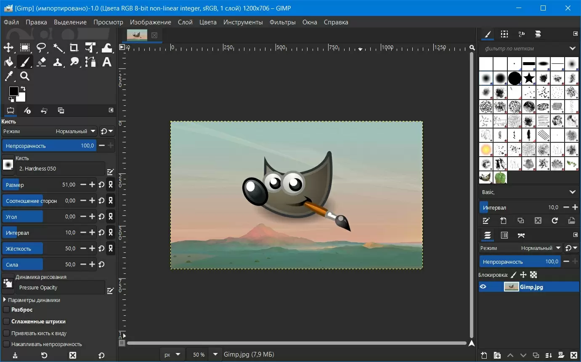Image resolution: width=581 pixels, height=362 pixels.
Task: Open the Слой menu
Action: [185, 22]
